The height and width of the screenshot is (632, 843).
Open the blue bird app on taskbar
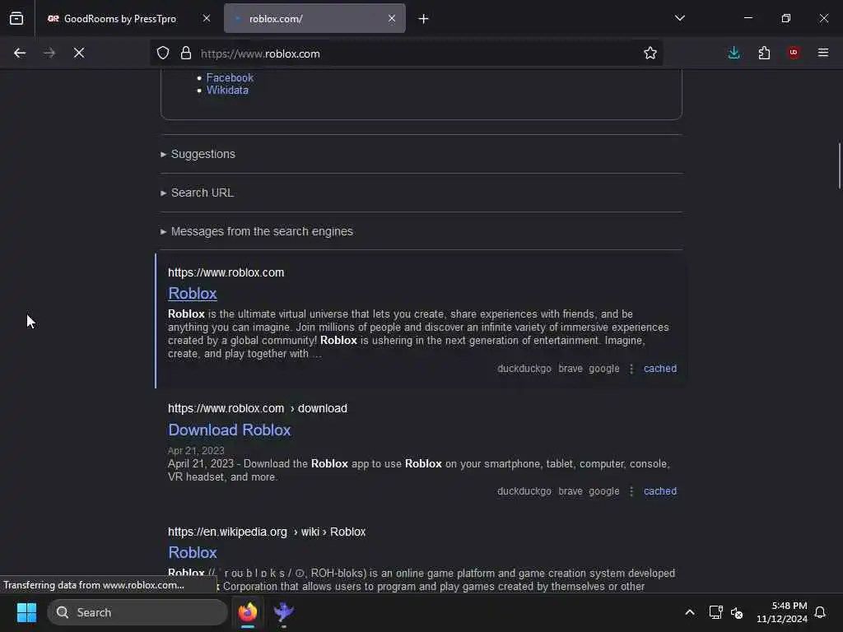[283, 612]
